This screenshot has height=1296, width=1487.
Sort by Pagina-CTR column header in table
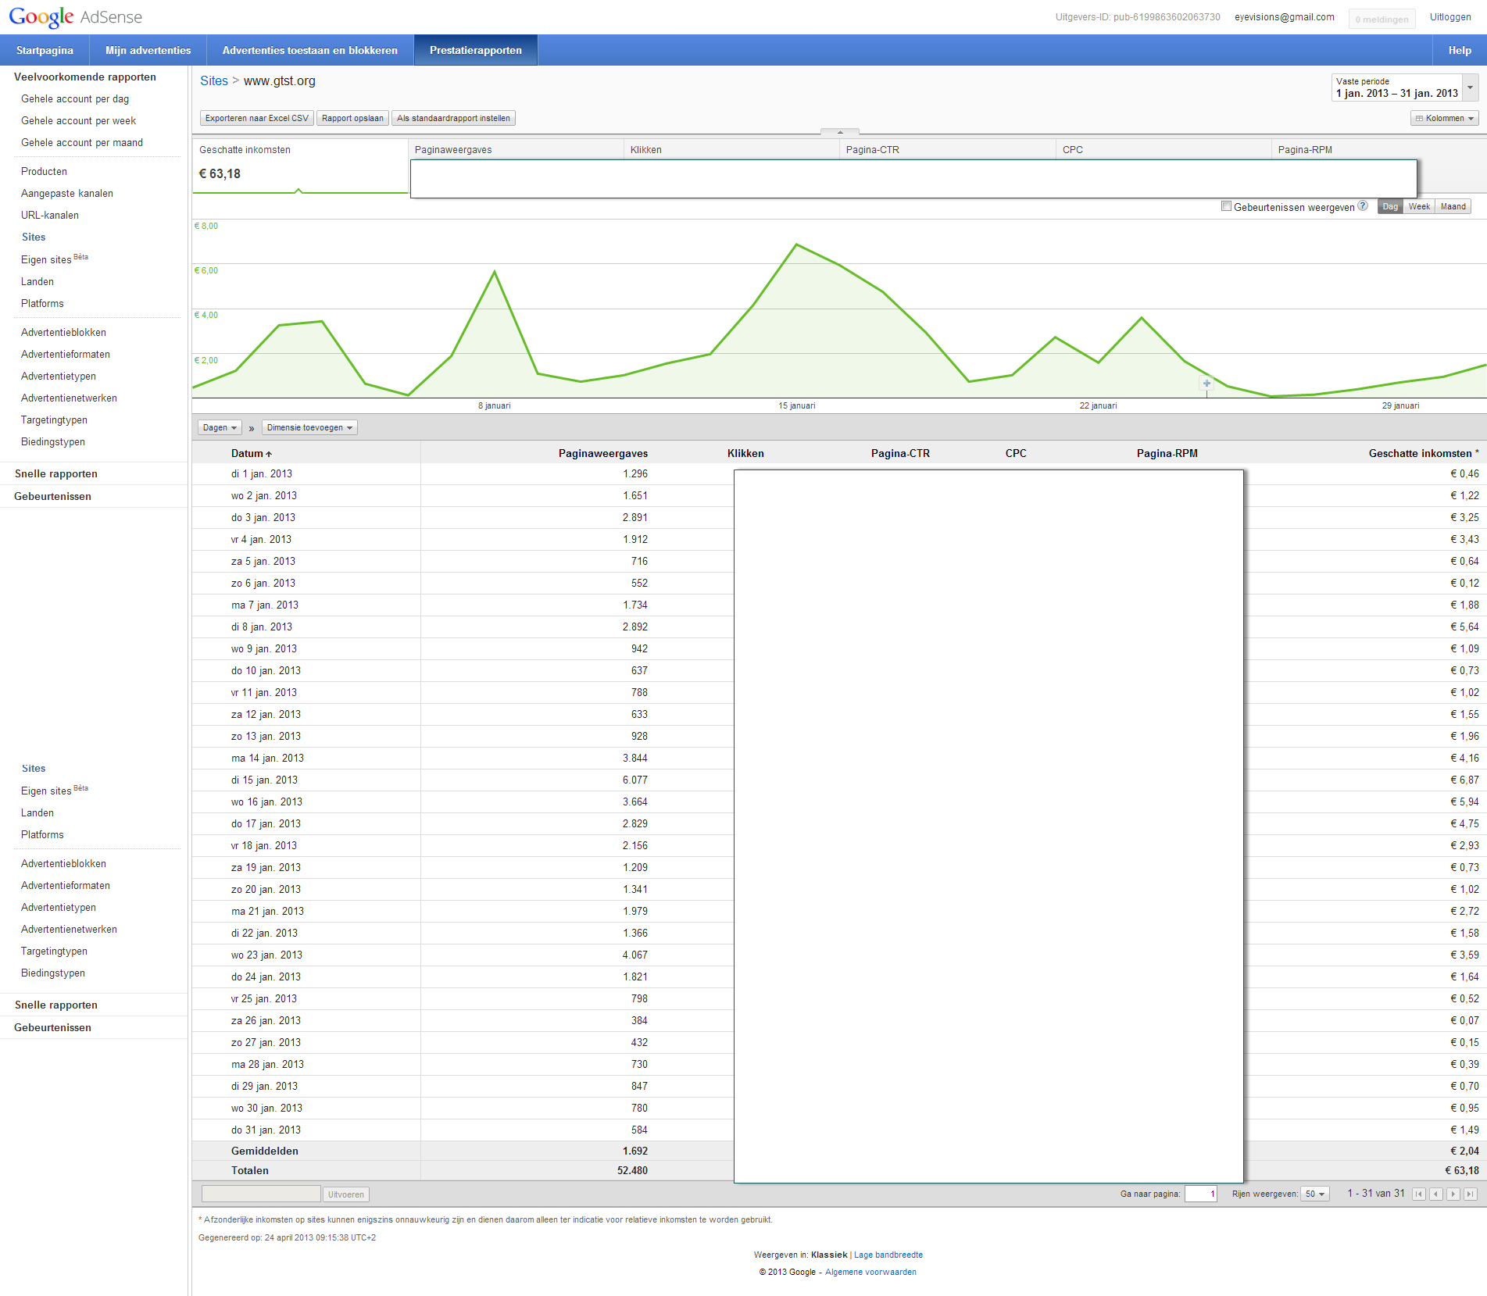coord(900,453)
